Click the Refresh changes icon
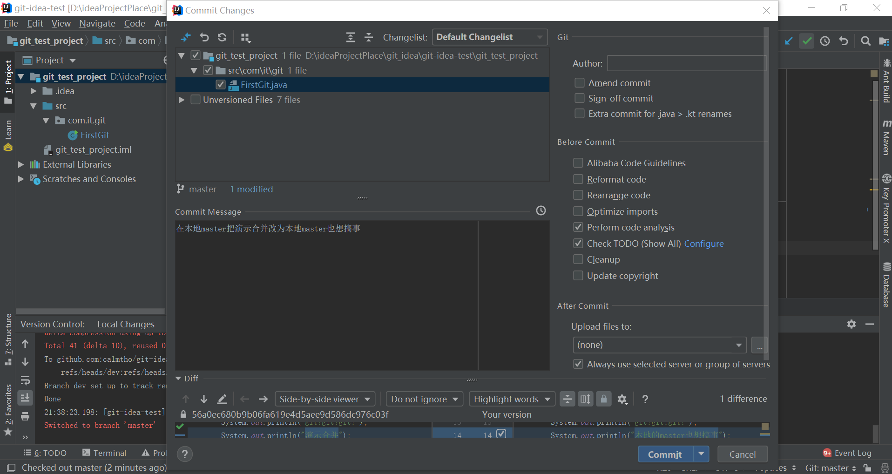Viewport: 892px width, 474px height. [x=222, y=37]
